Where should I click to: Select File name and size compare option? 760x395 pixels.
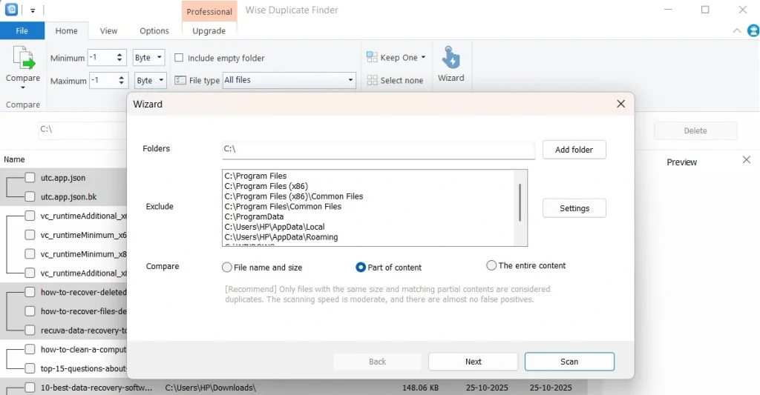[227, 268]
